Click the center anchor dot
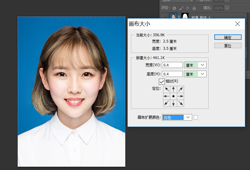The height and width of the screenshot is (170, 250). coord(173,96)
